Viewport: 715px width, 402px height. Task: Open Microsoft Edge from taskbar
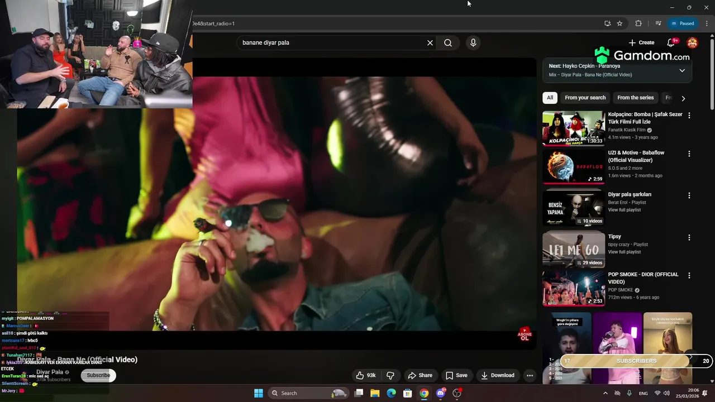[392, 393]
